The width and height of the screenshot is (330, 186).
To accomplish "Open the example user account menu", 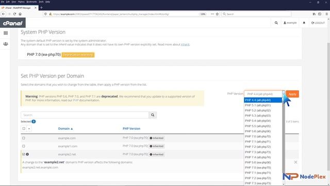I will pyautogui.click(x=290, y=23).
